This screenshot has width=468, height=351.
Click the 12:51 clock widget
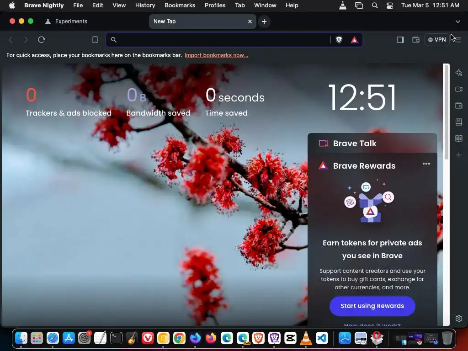(x=362, y=98)
